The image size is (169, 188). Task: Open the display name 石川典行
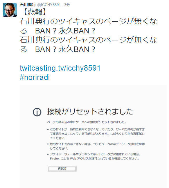(x=28, y=5)
